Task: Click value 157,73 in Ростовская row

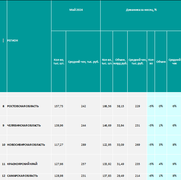Action: 59,106
